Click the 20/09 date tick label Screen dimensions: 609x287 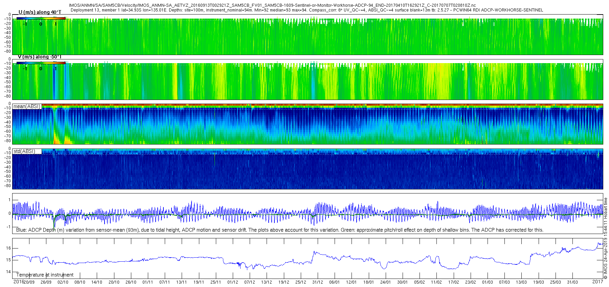click(x=29, y=282)
